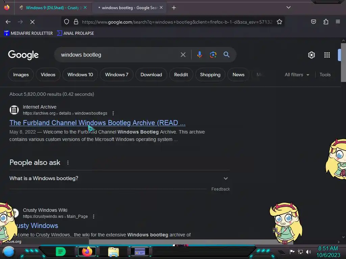Open more options for Crusty Windows Wiki result
Image resolution: width=346 pixels, height=259 pixels.
(94, 217)
